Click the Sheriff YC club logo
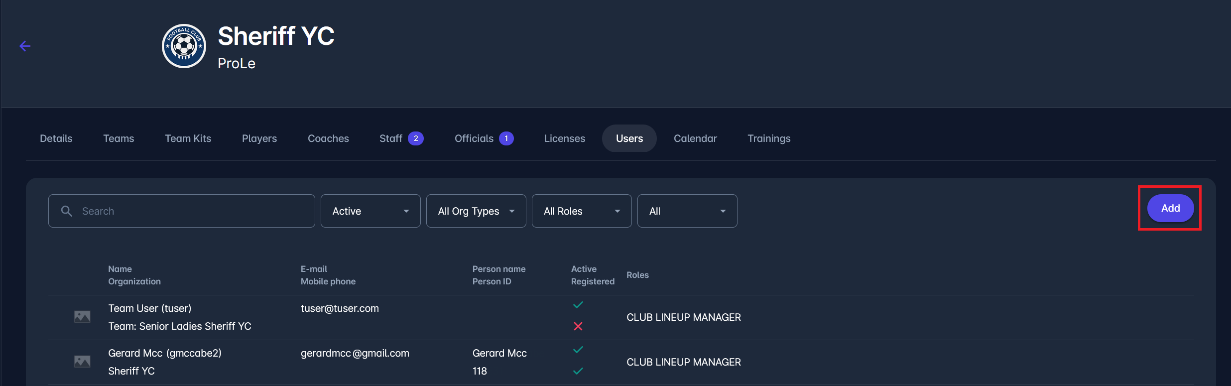The image size is (1231, 386). click(184, 46)
